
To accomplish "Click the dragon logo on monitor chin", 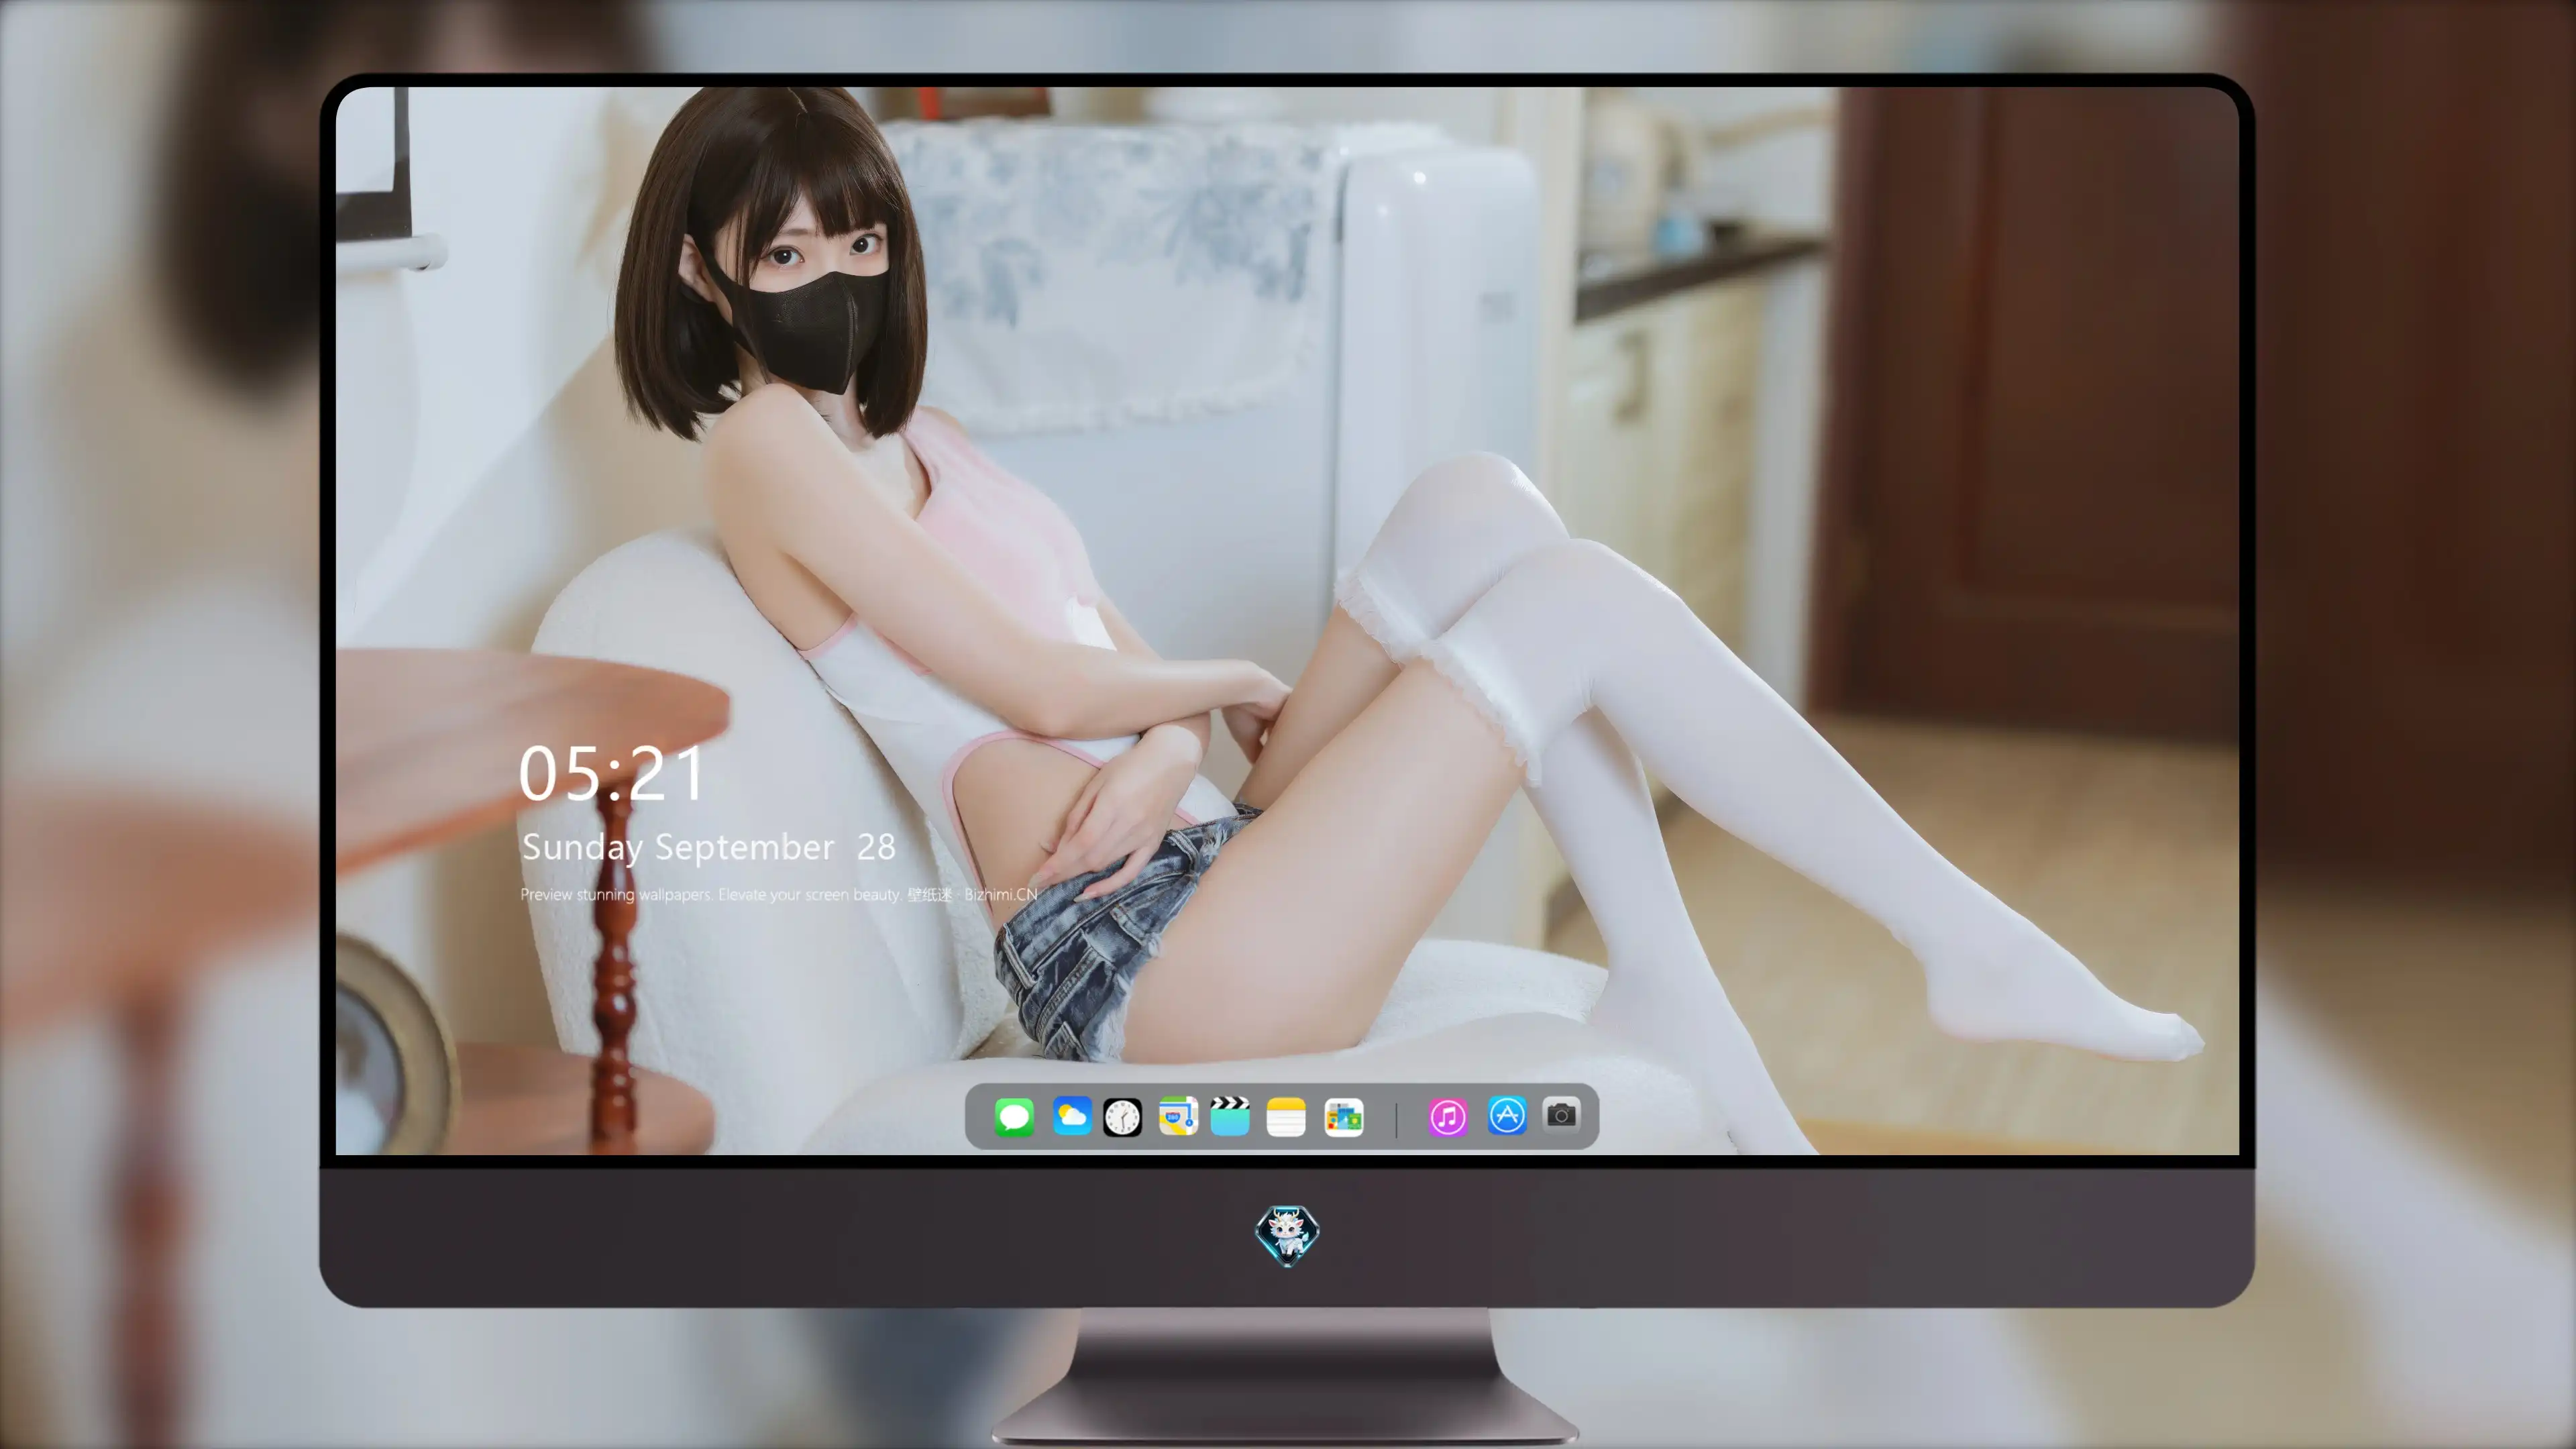I will 1287,1236.
